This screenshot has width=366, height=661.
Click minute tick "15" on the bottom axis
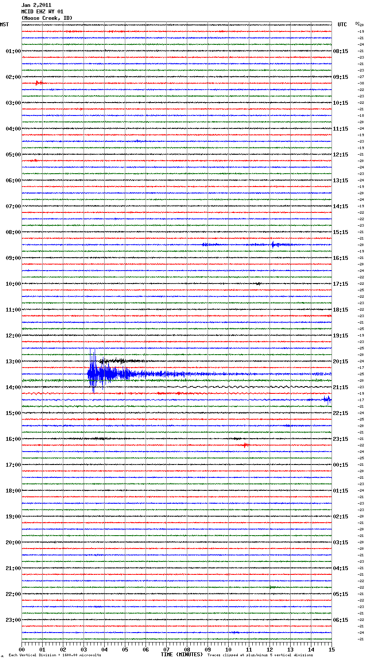332,649
